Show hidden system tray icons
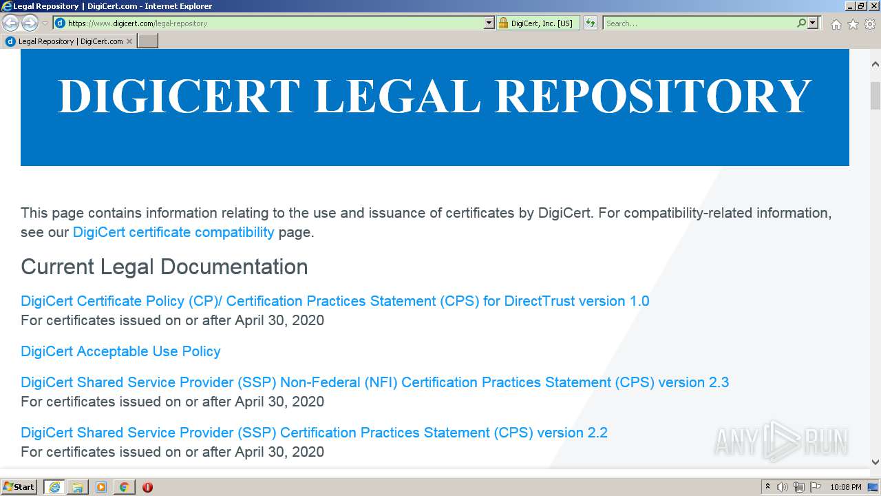This screenshot has width=881, height=496. [x=767, y=487]
